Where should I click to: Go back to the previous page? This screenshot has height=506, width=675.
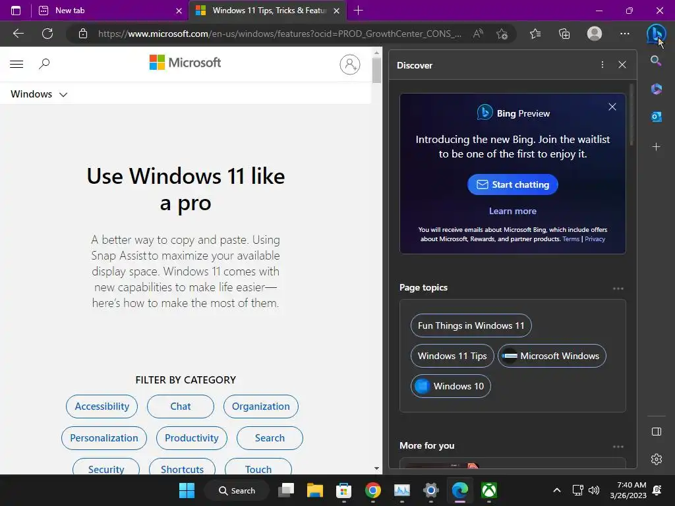(18, 34)
